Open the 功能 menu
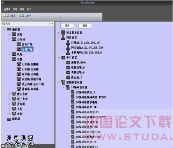 [x=15, y=9]
